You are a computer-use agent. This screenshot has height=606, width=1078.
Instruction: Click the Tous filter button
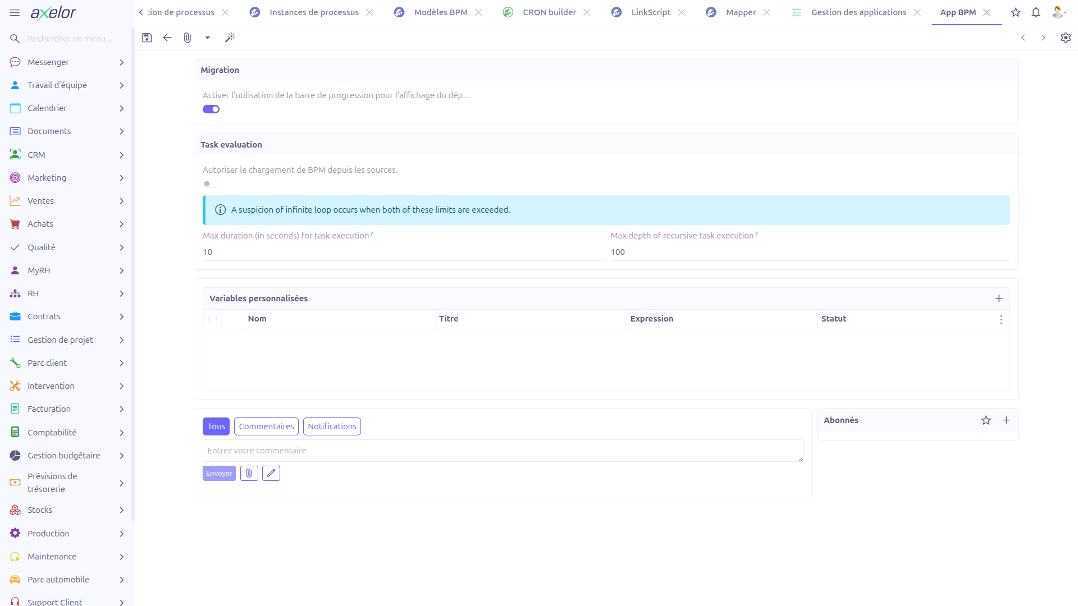(216, 426)
